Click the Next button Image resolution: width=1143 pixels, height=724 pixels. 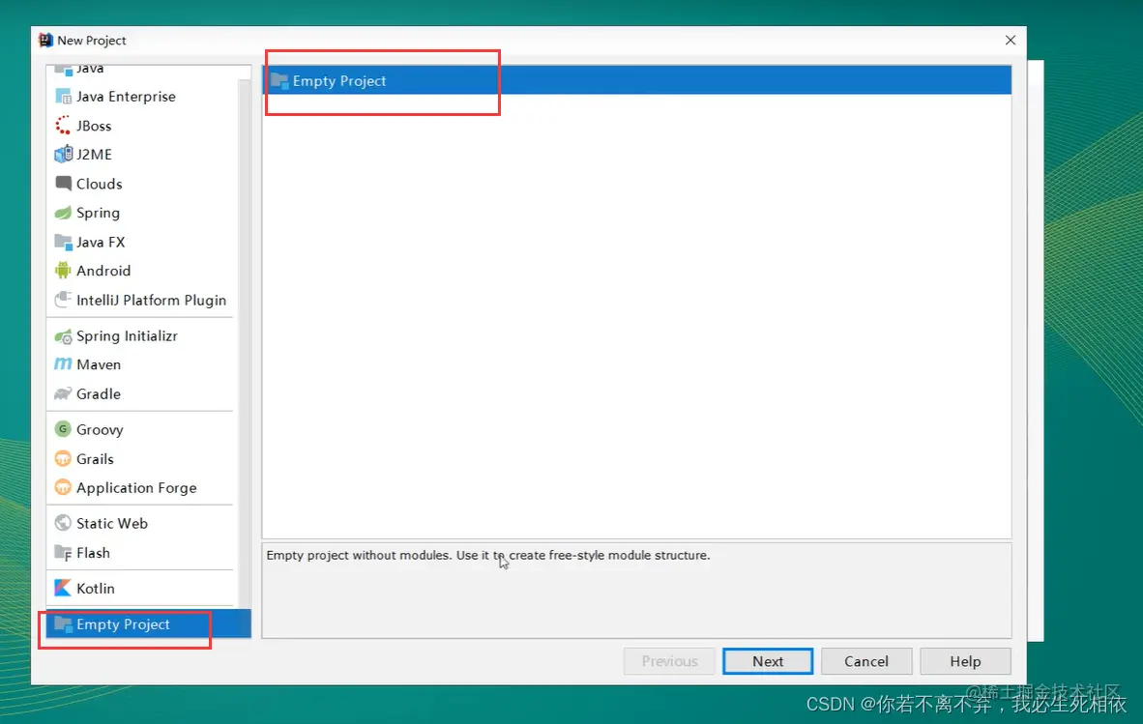click(x=768, y=661)
